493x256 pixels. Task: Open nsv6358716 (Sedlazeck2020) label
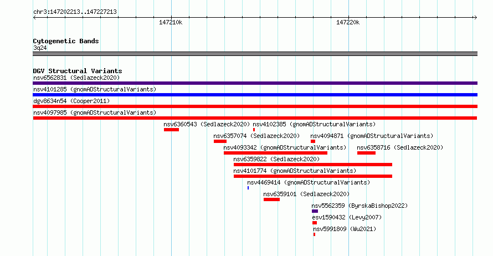(400, 147)
